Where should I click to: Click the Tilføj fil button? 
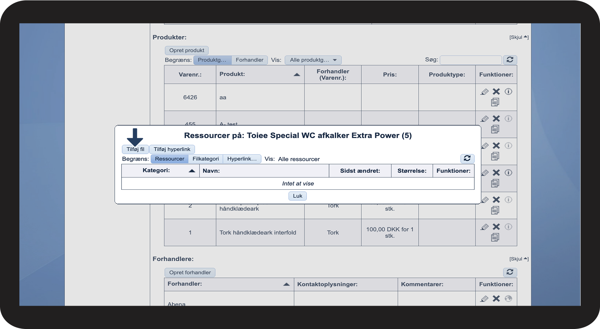coord(135,149)
